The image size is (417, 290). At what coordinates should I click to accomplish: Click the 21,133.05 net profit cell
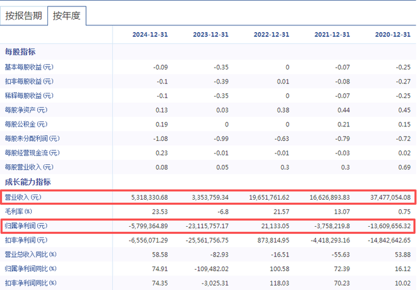click(x=271, y=226)
